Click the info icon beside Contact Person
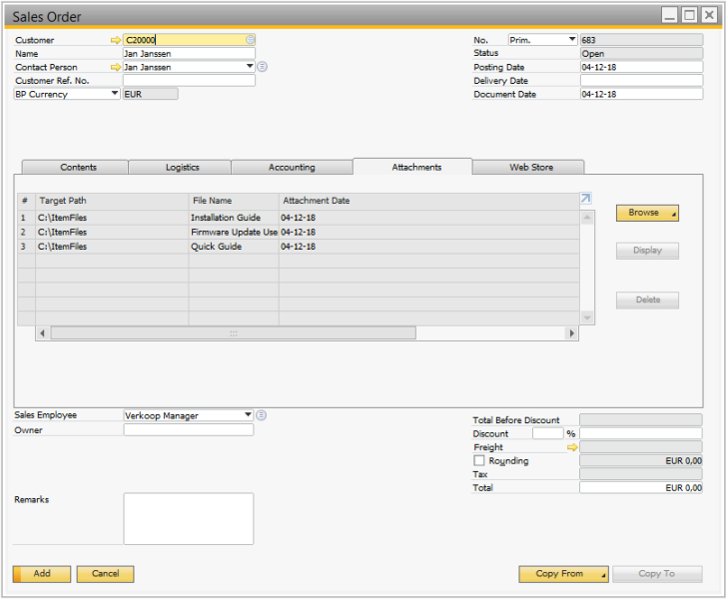The width and height of the screenshot is (726, 599). point(263,67)
